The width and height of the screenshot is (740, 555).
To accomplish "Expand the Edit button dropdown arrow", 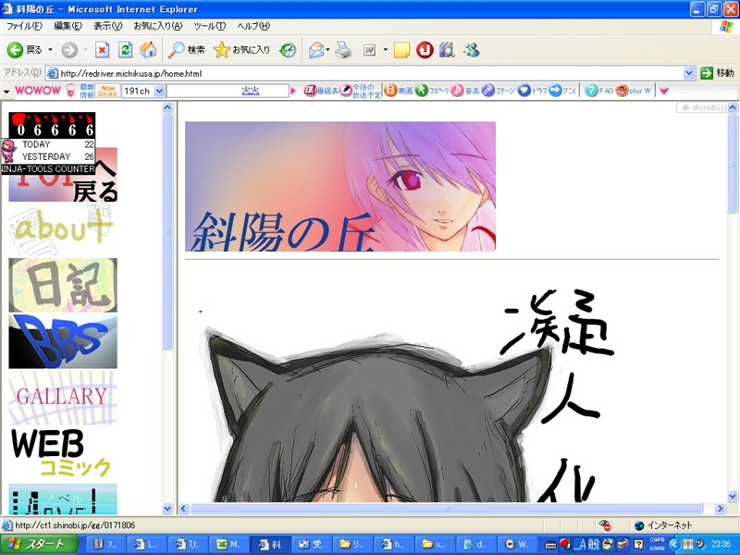I will pyautogui.click(x=385, y=50).
